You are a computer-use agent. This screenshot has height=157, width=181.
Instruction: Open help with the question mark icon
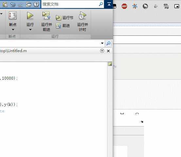click(x=36, y=4)
